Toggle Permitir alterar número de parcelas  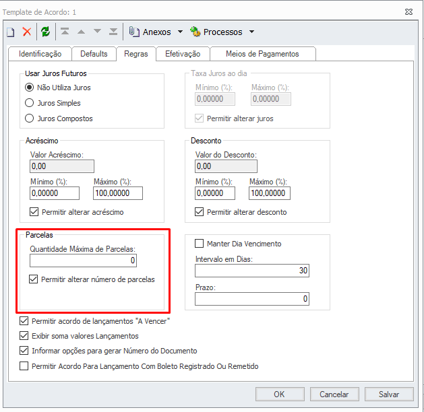(34, 279)
